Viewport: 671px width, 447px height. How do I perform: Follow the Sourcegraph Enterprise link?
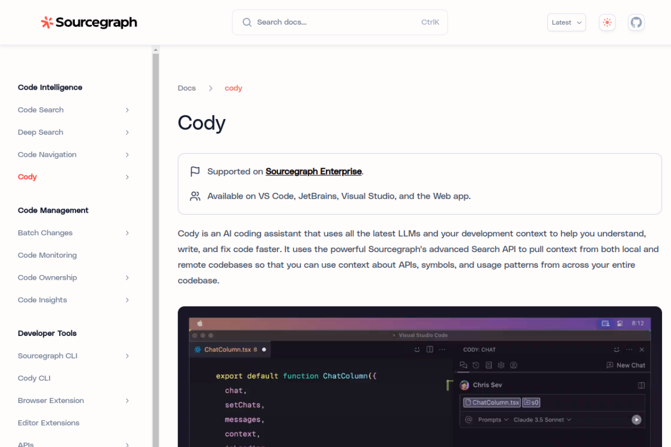pyautogui.click(x=313, y=171)
